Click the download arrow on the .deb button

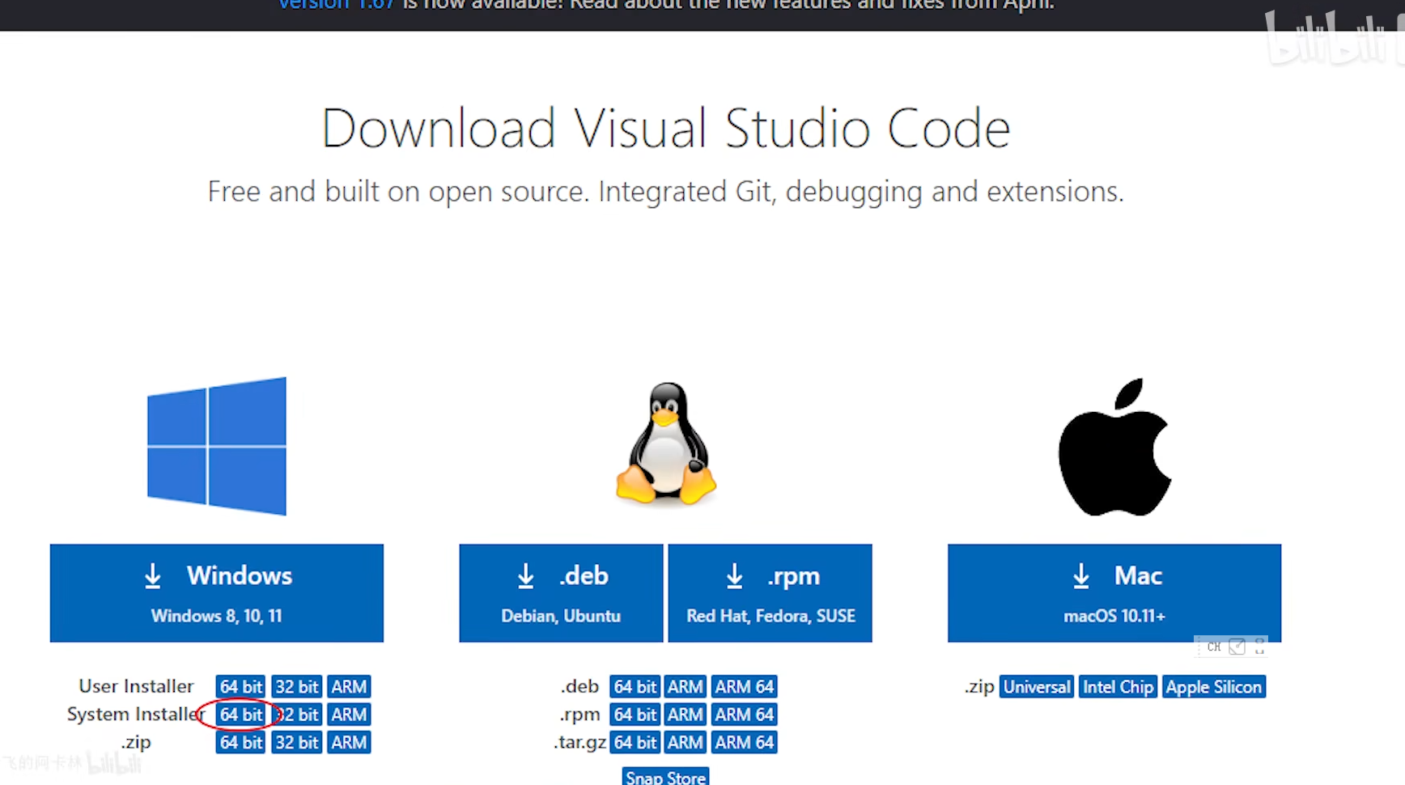[525, 575]
